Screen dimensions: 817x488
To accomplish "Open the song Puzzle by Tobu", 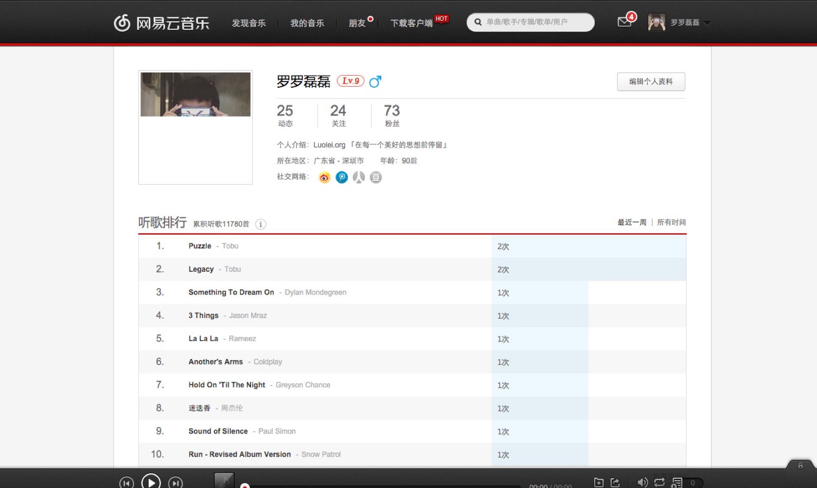I will (x=200, y=246).
